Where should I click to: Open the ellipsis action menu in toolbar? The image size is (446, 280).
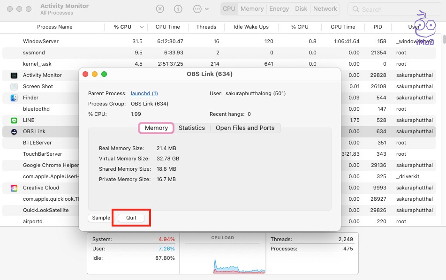200,9
